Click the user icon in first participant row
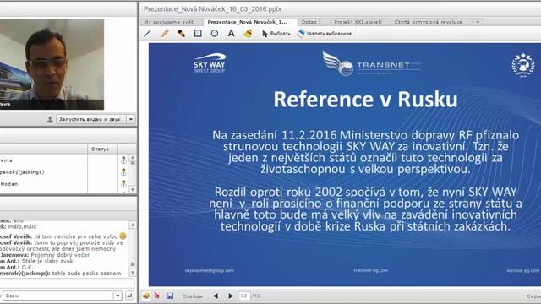Image resolution: width=541 pixels, height=304 pixels. point(123,160)
